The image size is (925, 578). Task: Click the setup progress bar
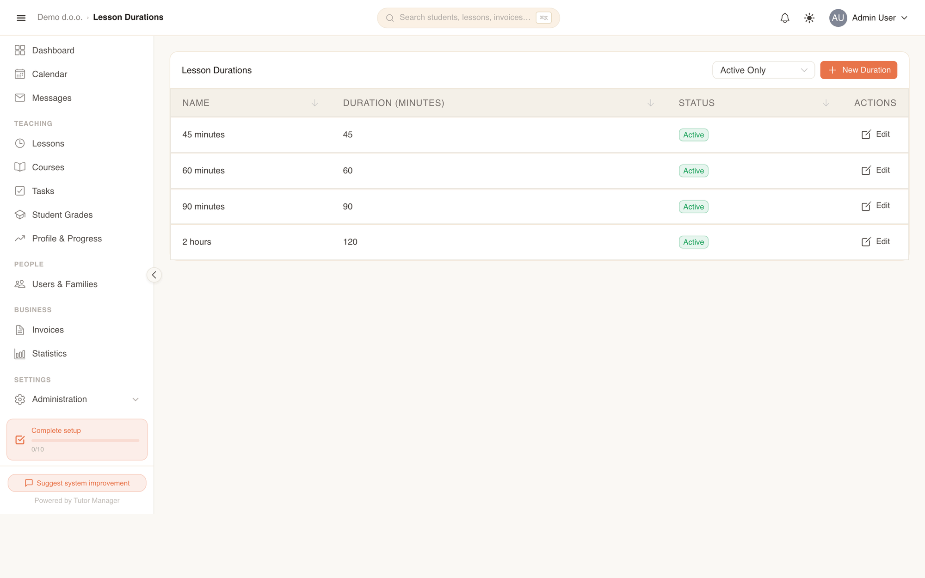coord(85,440)
